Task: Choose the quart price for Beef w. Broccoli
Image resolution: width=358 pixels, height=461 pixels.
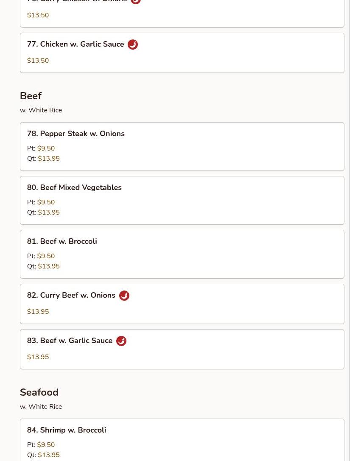Action: coord(49,266)
